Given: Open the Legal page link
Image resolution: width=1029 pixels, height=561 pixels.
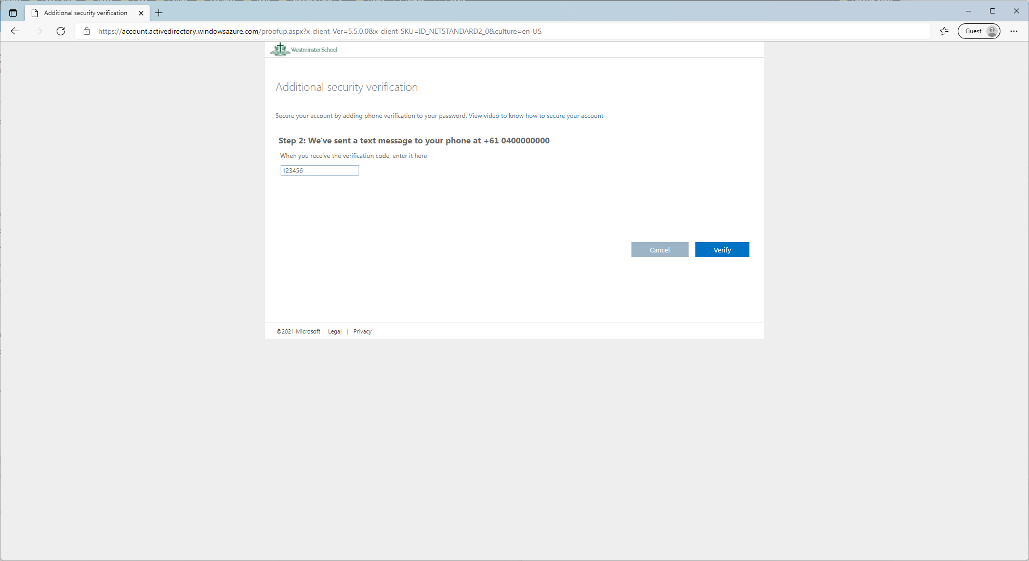Looking at the screenshot, I should point(334,331).
